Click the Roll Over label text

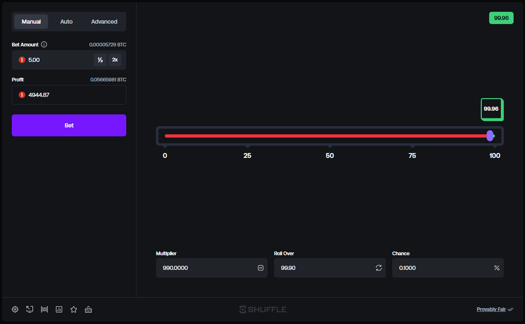pos(284,254)
